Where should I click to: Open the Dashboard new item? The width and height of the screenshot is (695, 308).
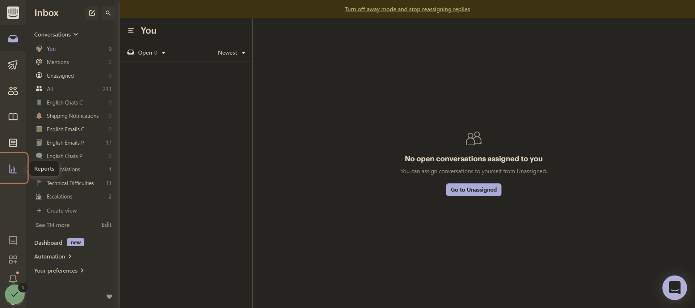(x=59, y=243)
